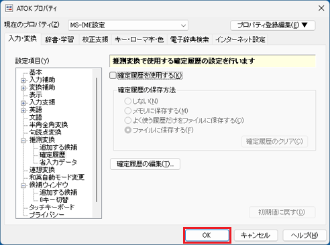This screenshot has height=245, width=330.
Task: Select プライバシー tree item
Action: pos(46,215)
